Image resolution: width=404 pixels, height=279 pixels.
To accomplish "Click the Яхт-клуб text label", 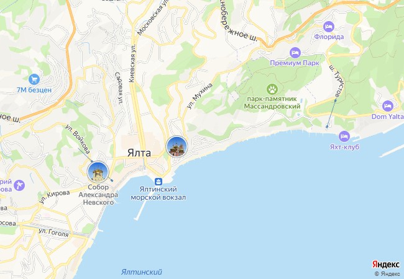I will click(344, 147).
